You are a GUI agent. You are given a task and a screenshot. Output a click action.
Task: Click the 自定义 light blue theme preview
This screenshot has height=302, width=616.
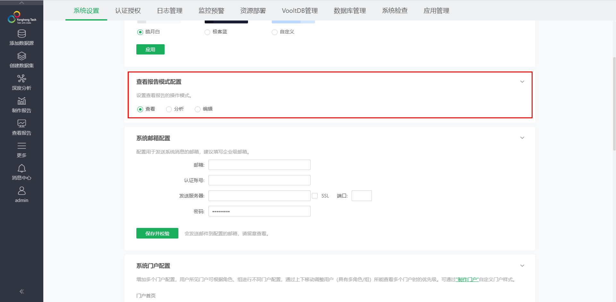pyautogui.click(x=293, y=22)
